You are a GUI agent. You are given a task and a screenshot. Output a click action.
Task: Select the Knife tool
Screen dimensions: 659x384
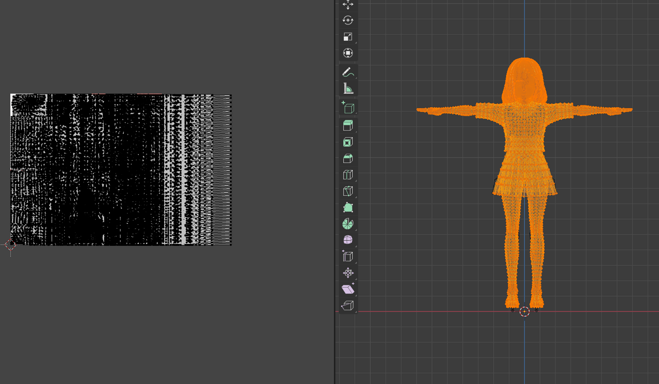click(348, 191)
